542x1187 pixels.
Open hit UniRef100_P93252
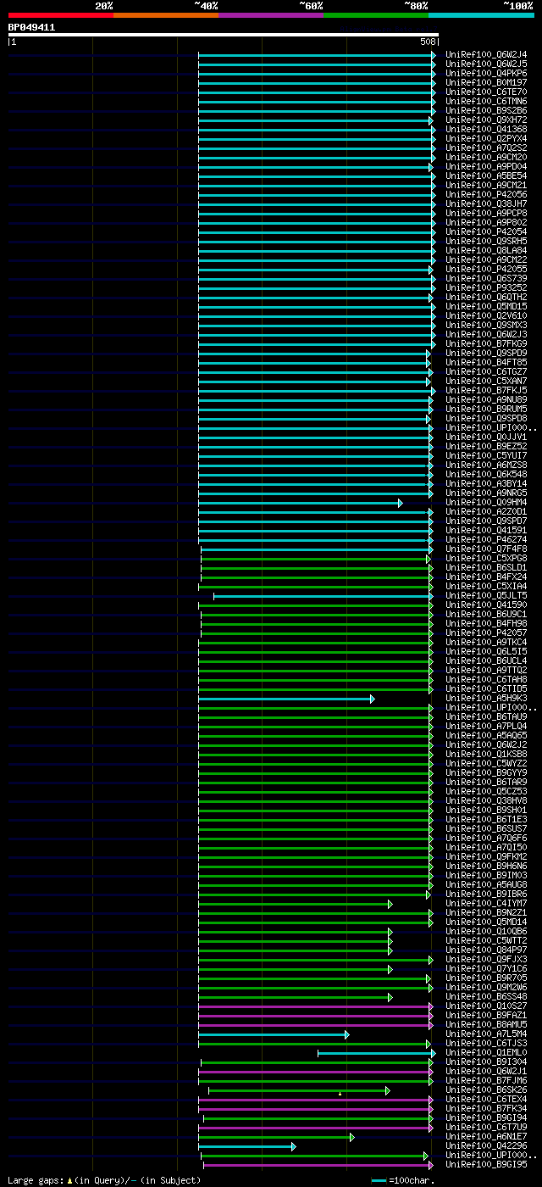click(x=486, y=288)
